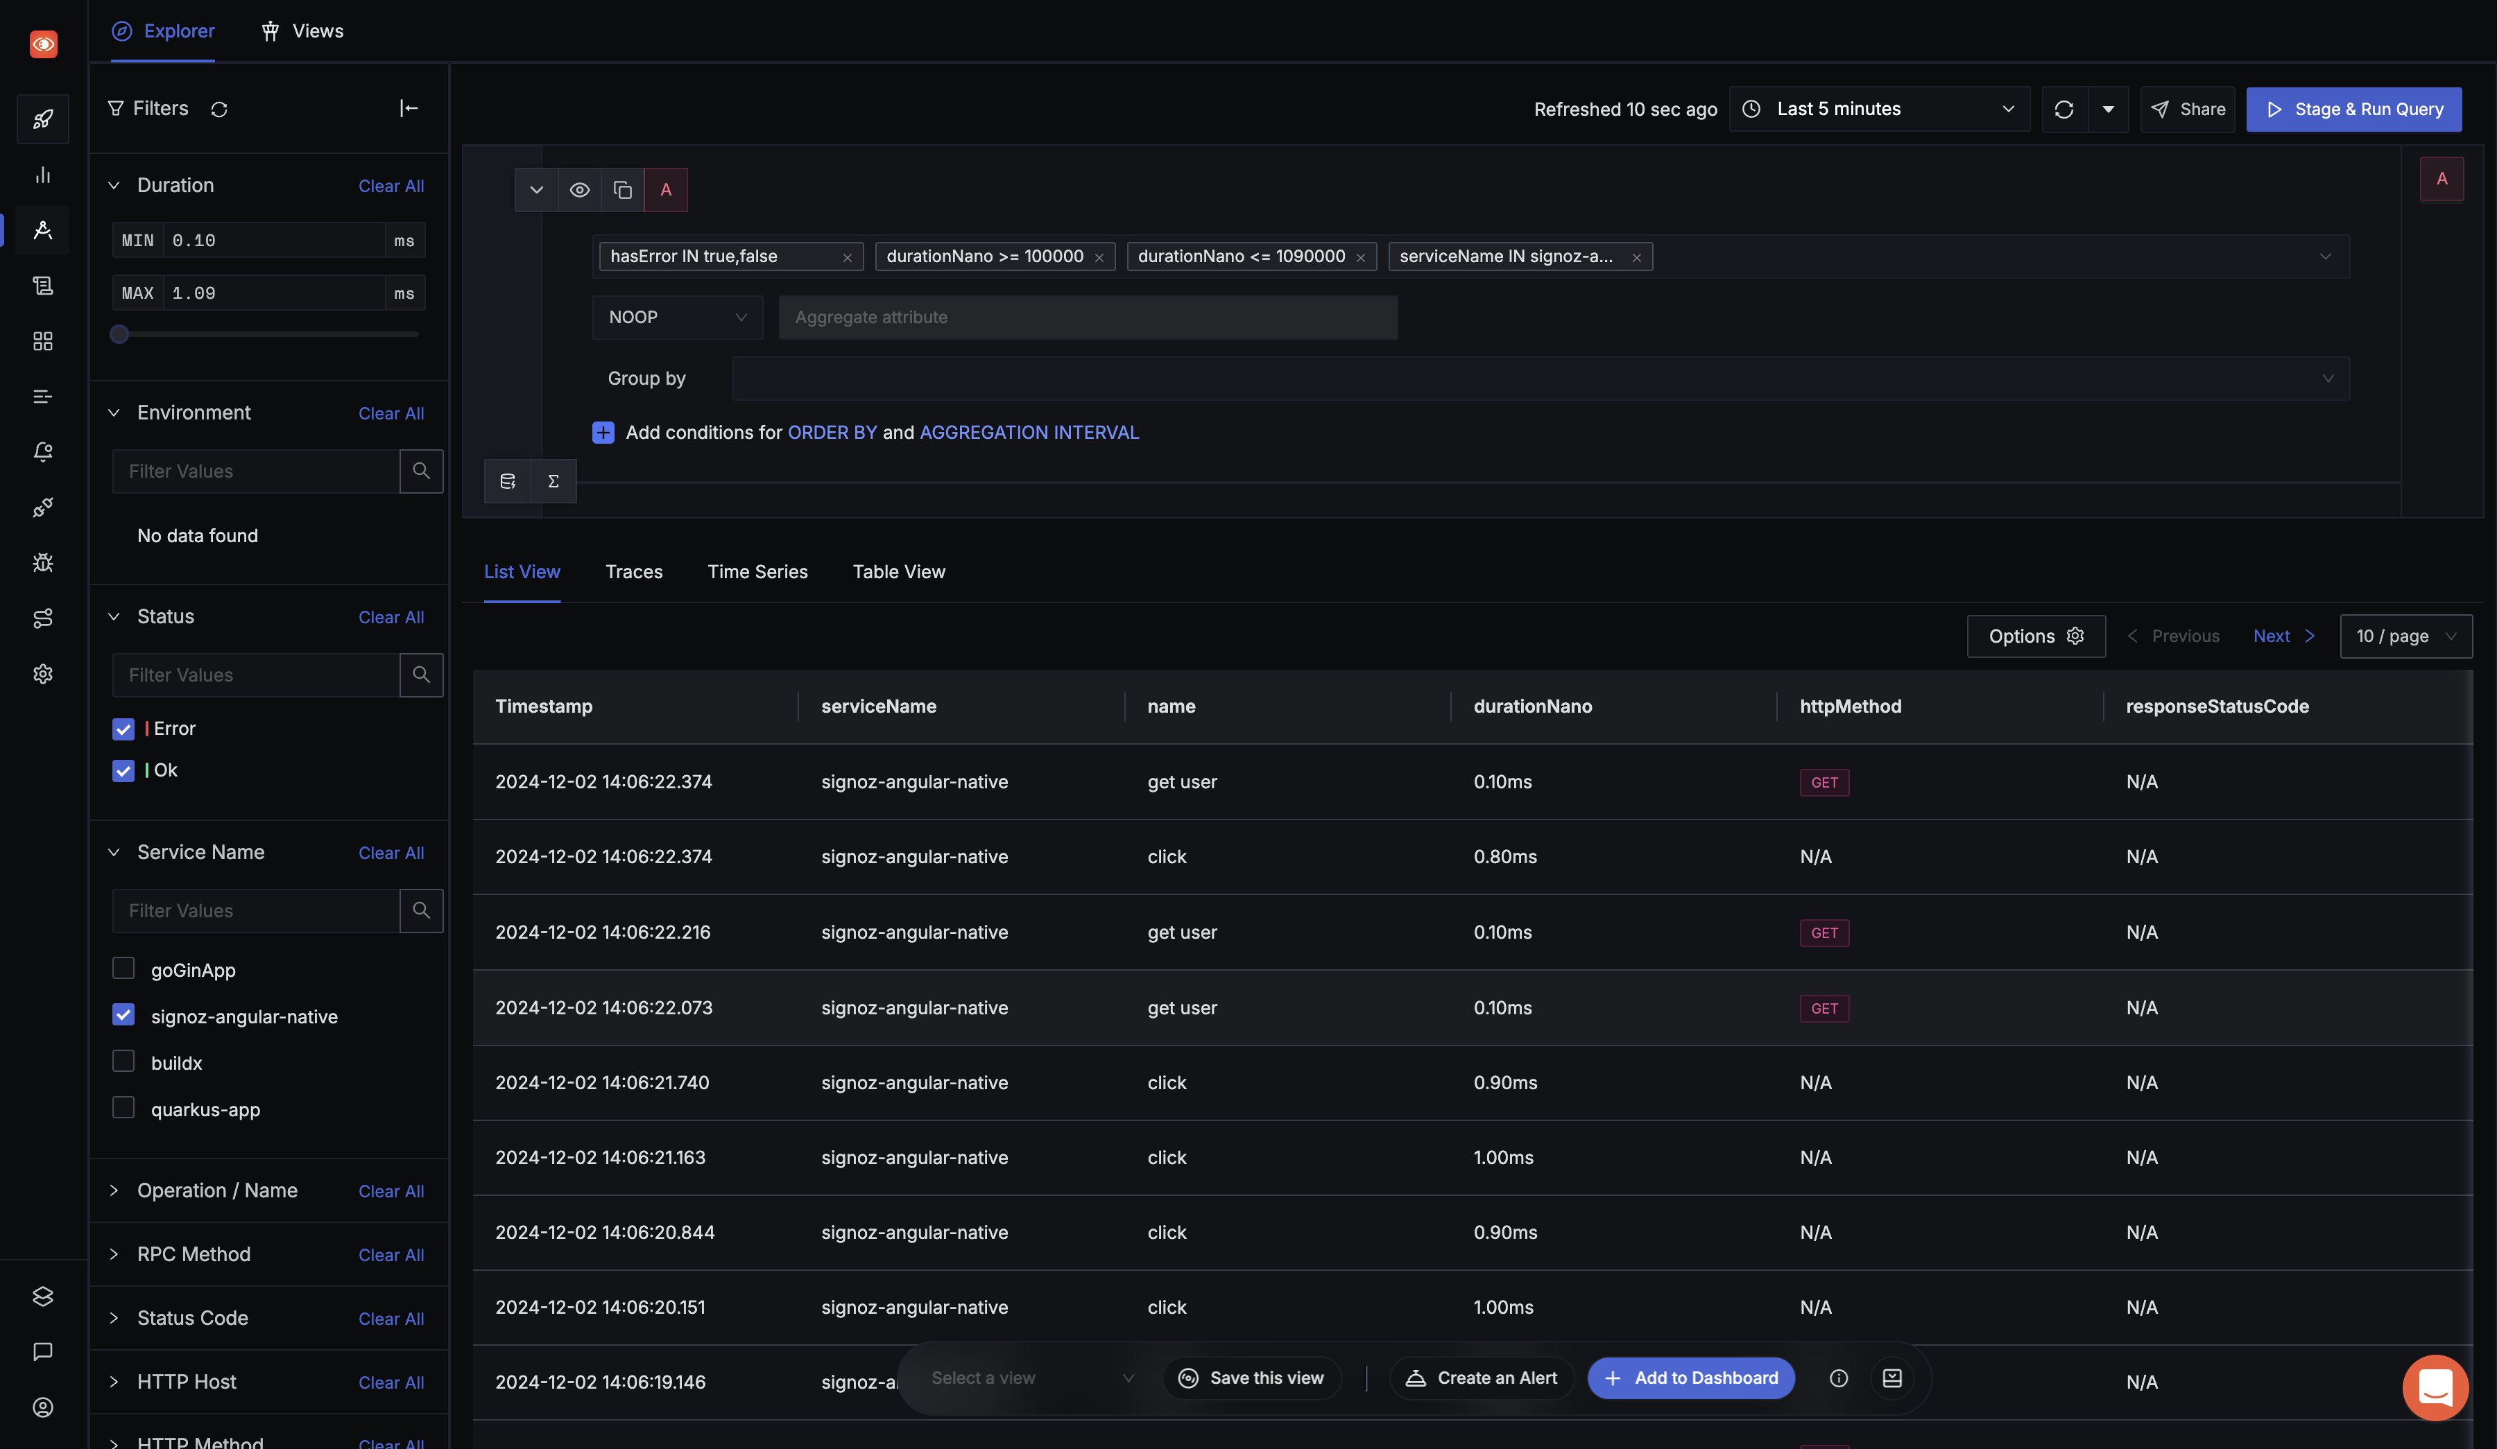Screen dimensions: 2497x1449
Task: Toggle visibility of query A
Action: [x=580, y=189]
